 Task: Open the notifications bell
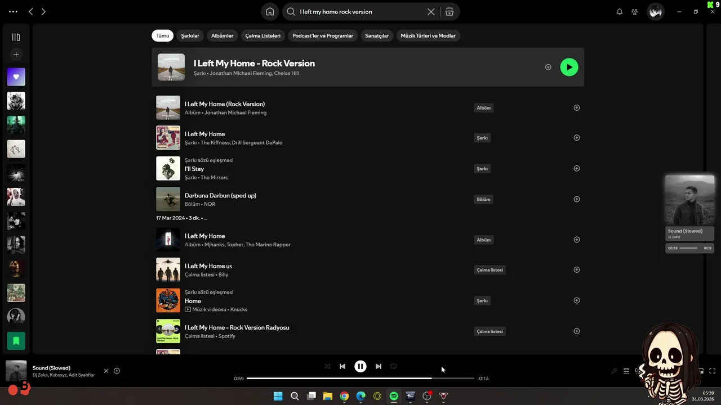pos(620,12)
